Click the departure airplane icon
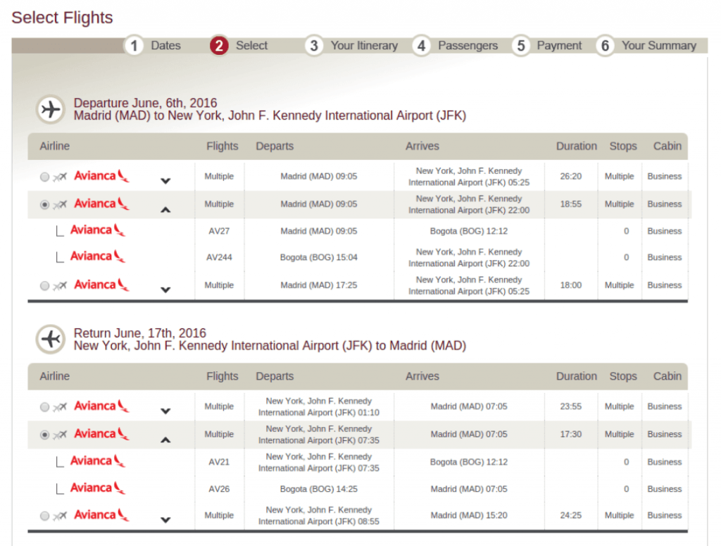 (51, 109)
